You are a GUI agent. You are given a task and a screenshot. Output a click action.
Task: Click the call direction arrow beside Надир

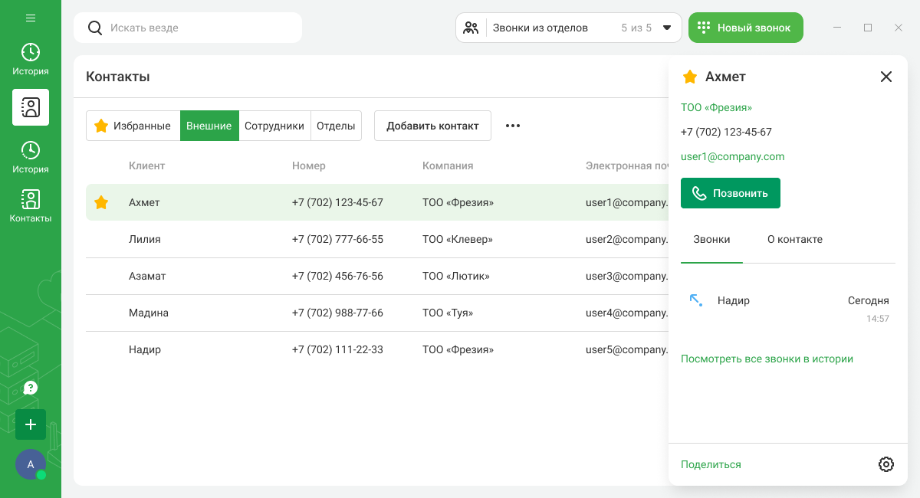point(696,300)
